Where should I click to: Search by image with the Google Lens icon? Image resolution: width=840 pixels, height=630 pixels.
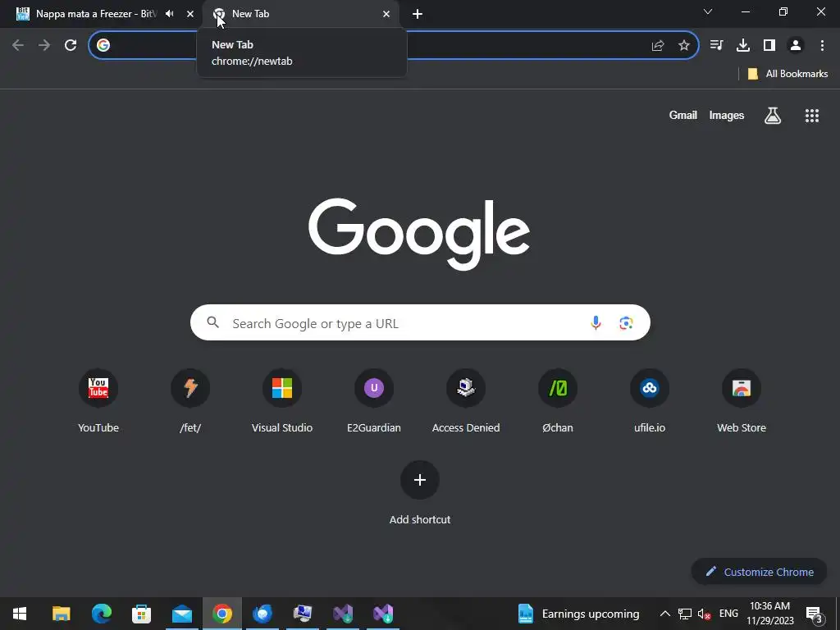(x=626, y=322)
